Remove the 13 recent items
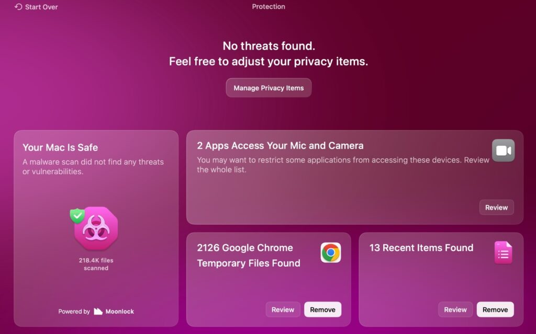Screen dimensions: 536x334 [x=495, y=309]
